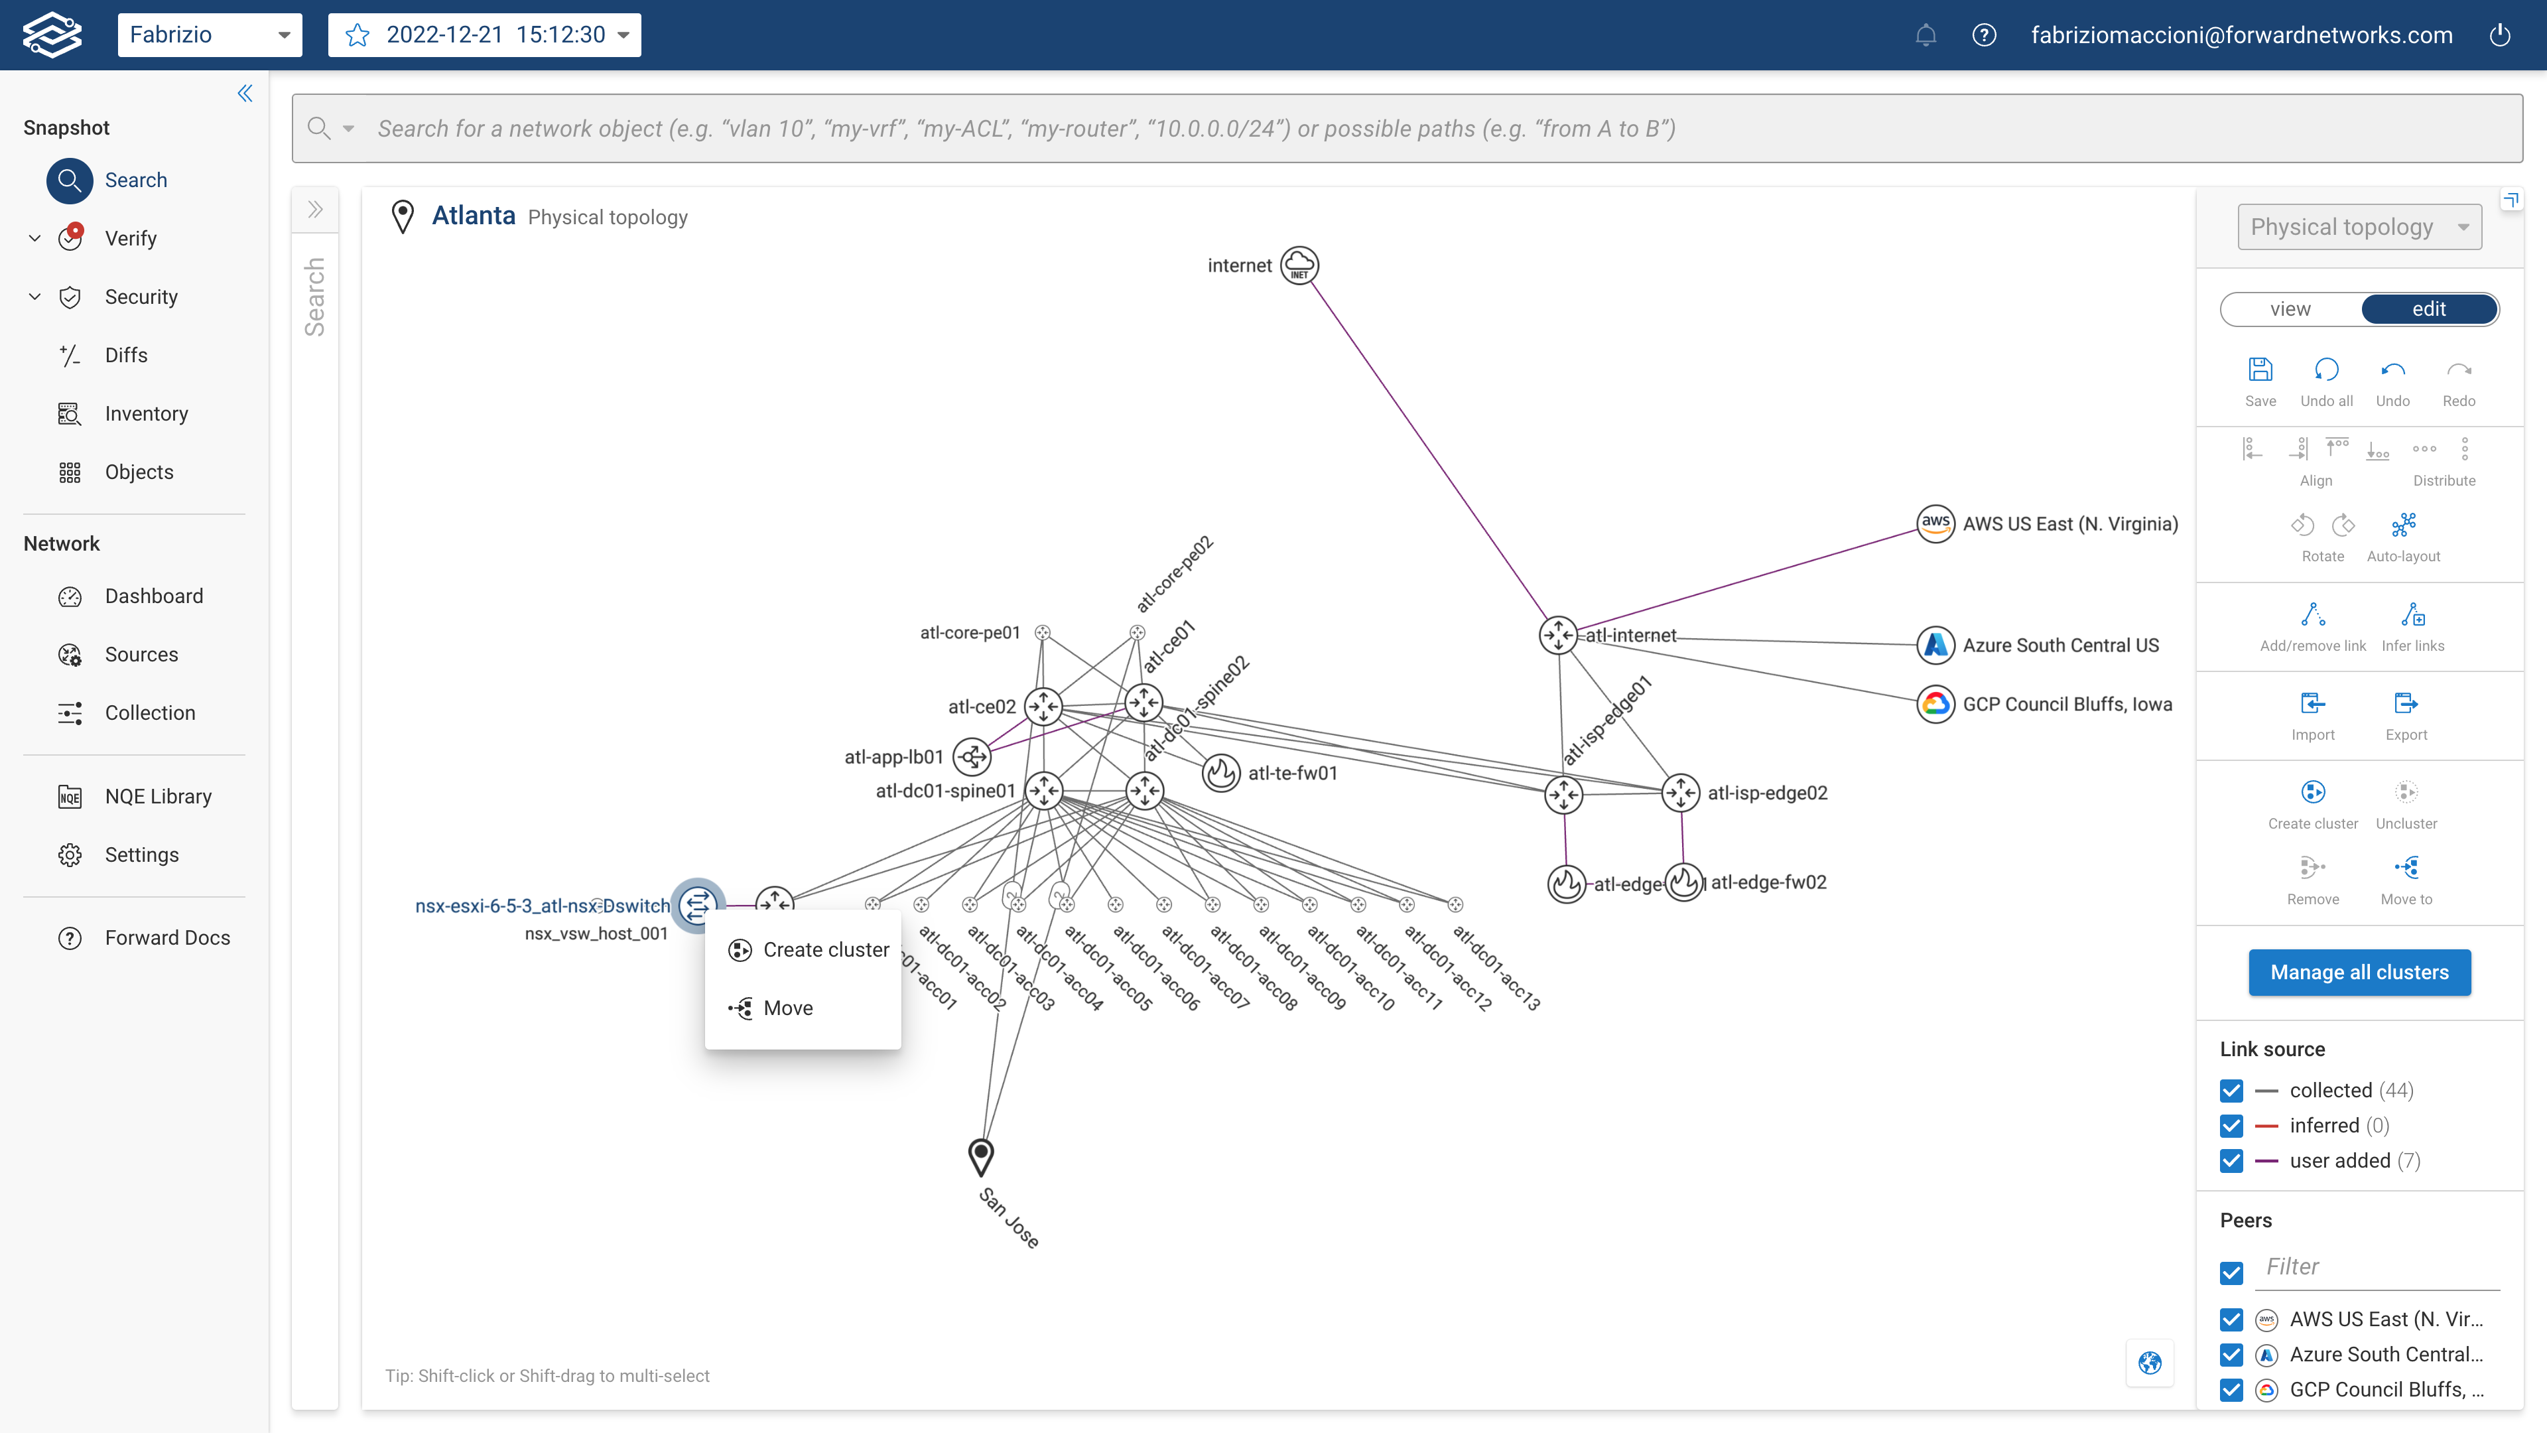The height and width of the screenshot is (1433, 2547).
Task: Click the Add/remove link icon
Action: tap(2313, 615)
